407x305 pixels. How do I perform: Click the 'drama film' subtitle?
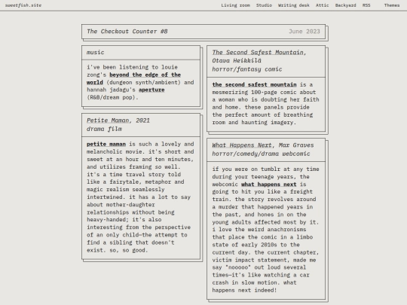click(x=104, y=129)
